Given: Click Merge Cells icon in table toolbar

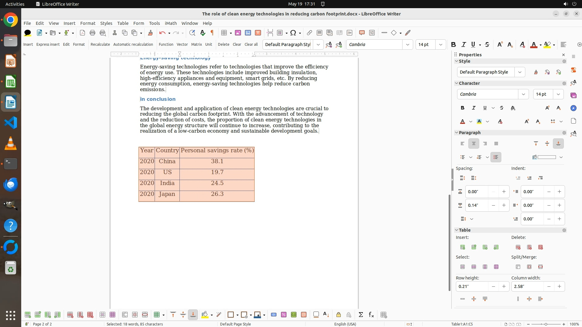Looking at the screenshot, I should tap(125, 315).
